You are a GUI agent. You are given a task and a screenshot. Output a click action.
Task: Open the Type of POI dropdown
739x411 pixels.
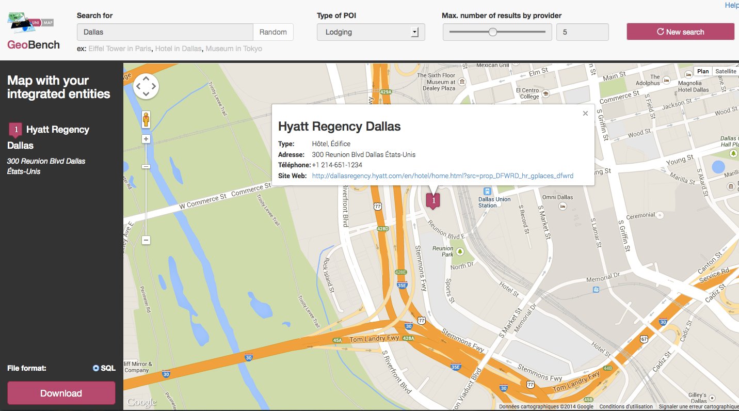click(x=371, y=32)
